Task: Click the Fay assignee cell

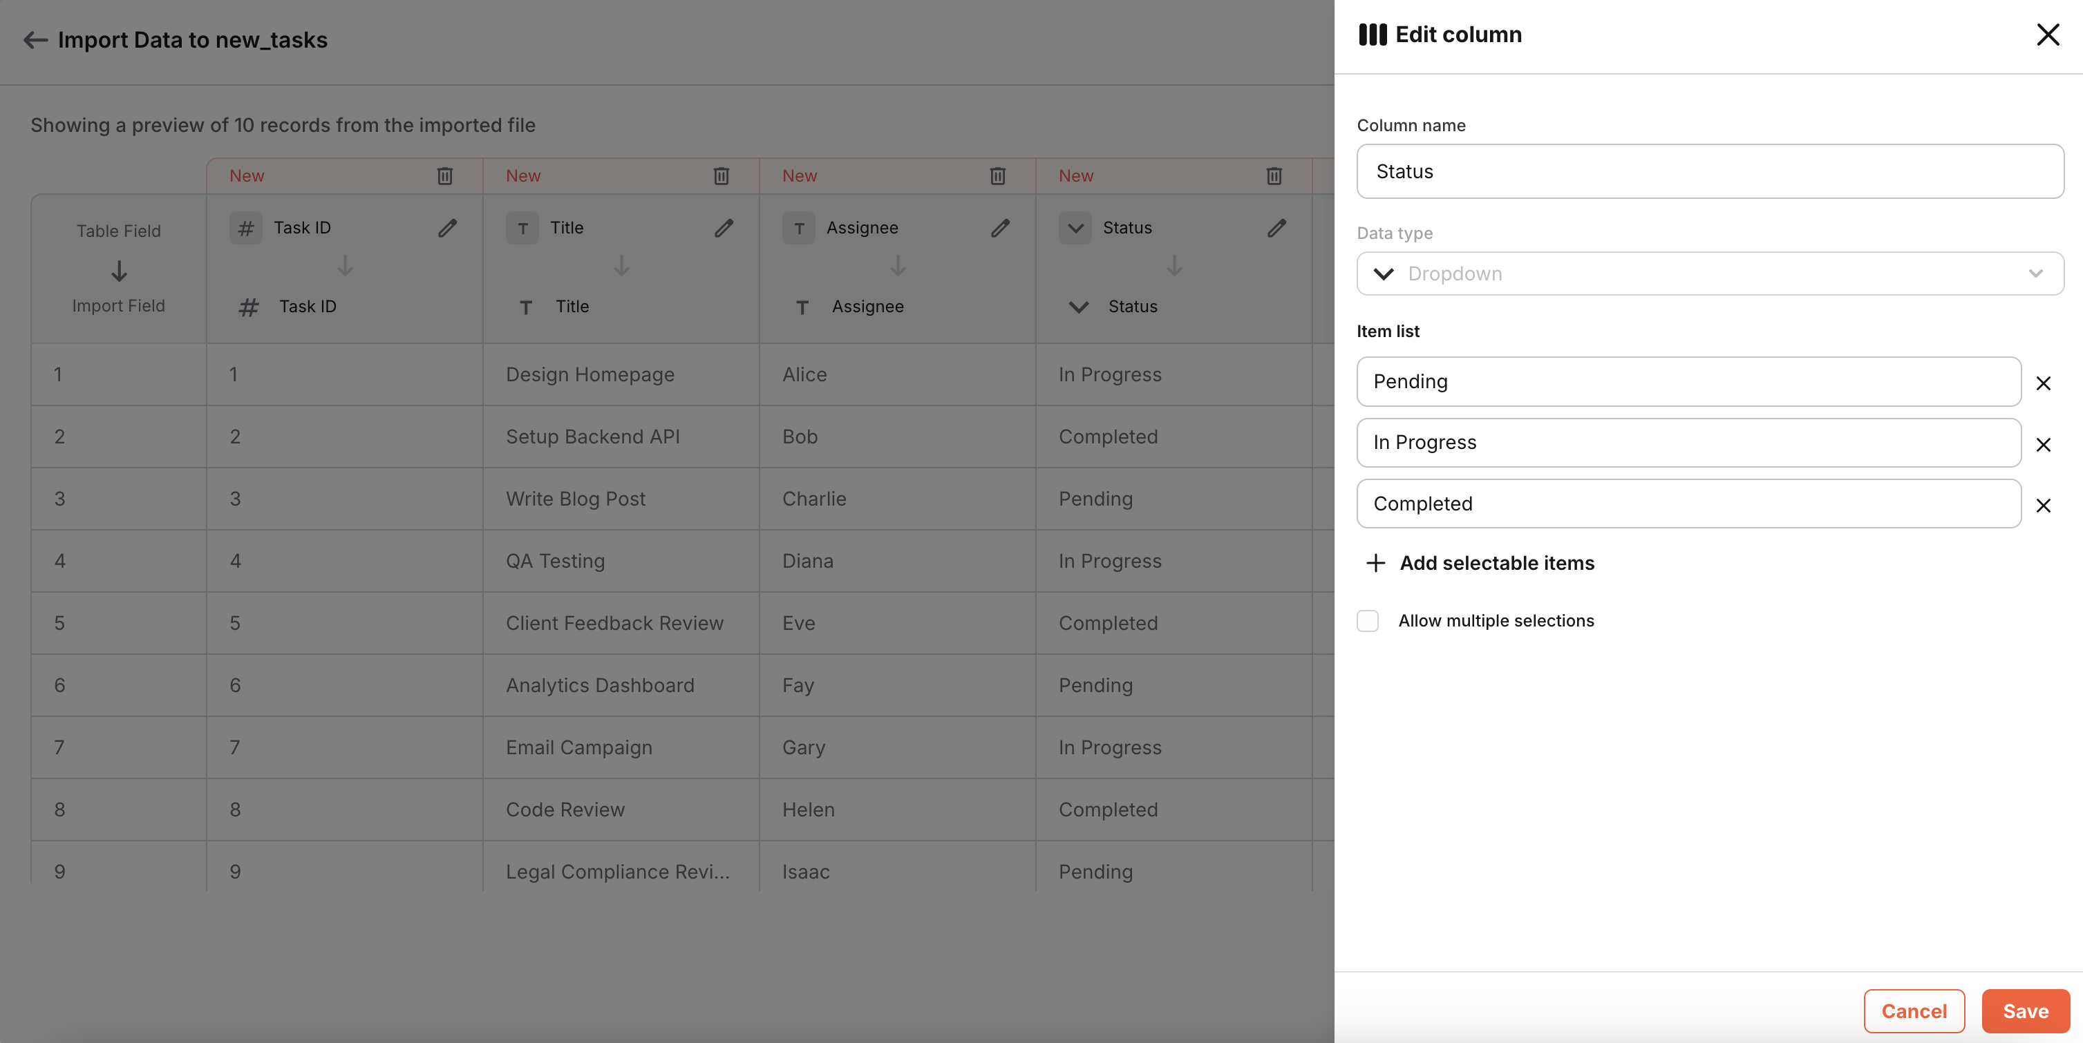Action: pyautogui.click(x=898, y=685)
